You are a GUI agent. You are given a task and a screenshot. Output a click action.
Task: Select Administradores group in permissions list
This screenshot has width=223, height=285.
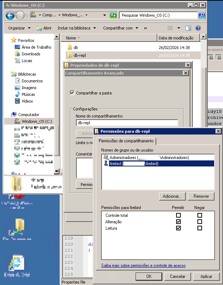[158, 157]
